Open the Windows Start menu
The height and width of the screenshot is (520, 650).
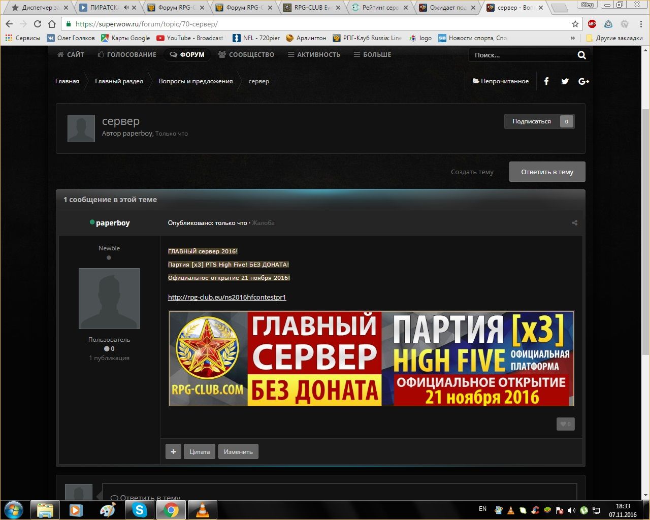(14, 510)
